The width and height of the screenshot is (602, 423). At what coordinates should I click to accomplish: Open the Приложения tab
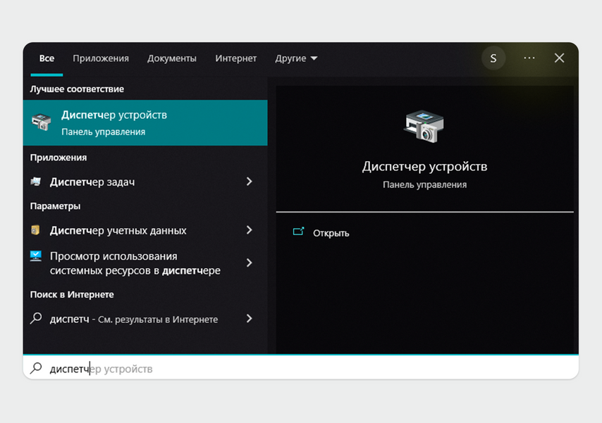coord(101,58)
